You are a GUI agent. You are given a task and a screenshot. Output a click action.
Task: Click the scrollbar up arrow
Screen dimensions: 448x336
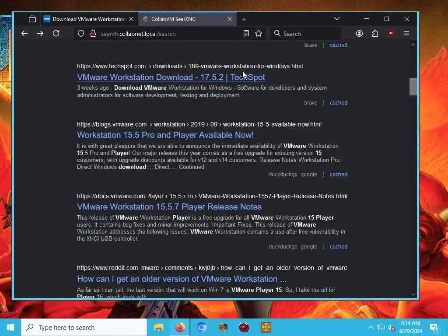coord(413,45)
